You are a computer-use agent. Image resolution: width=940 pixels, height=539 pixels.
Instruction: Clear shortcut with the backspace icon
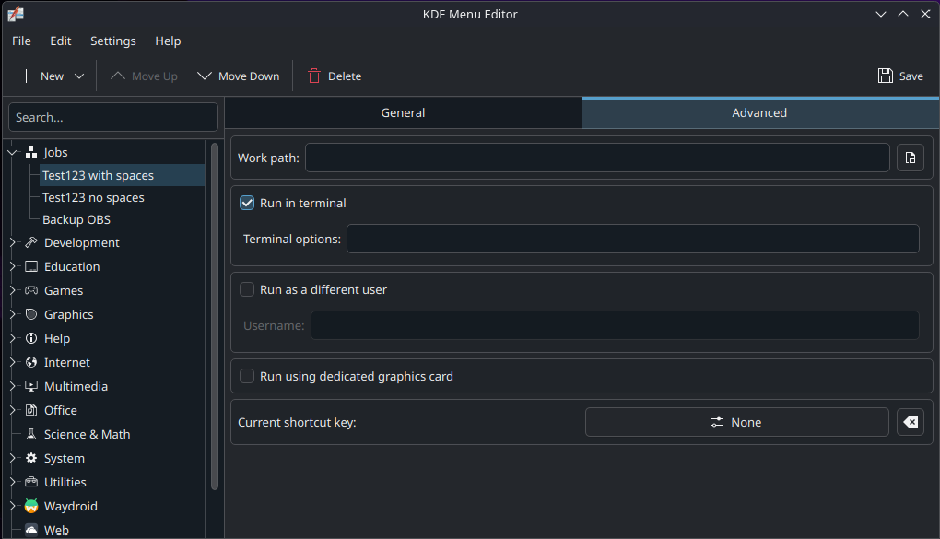[911, 422]
